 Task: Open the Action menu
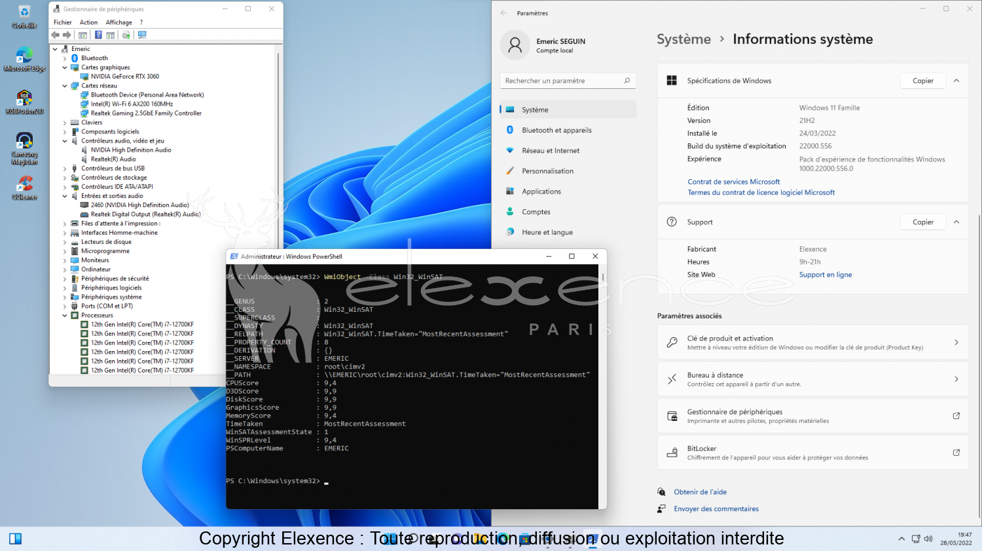pyautogui.click(x=88, y=22)
